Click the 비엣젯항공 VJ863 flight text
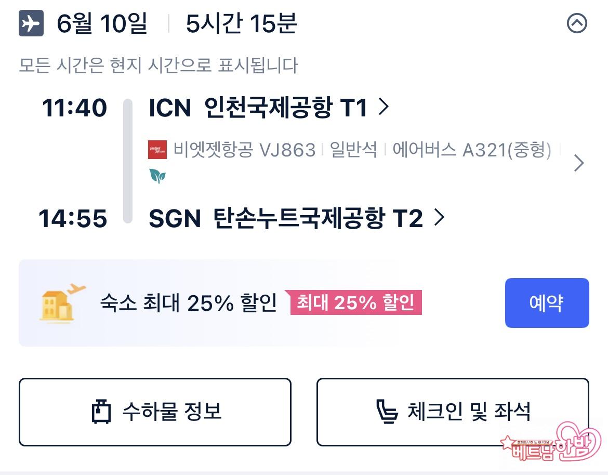Image resolution: width=608 pixels, height=475 pixels. click(x=244, y=150)
